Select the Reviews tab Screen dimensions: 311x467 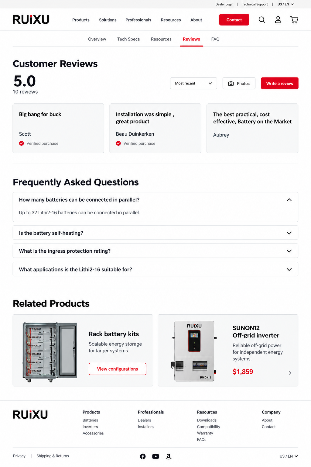pyautogui.click(x=191, y=39)
